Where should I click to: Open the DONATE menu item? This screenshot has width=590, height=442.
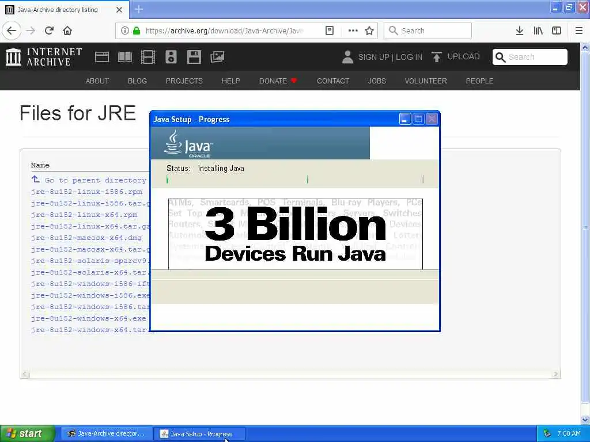pos(278,81)
